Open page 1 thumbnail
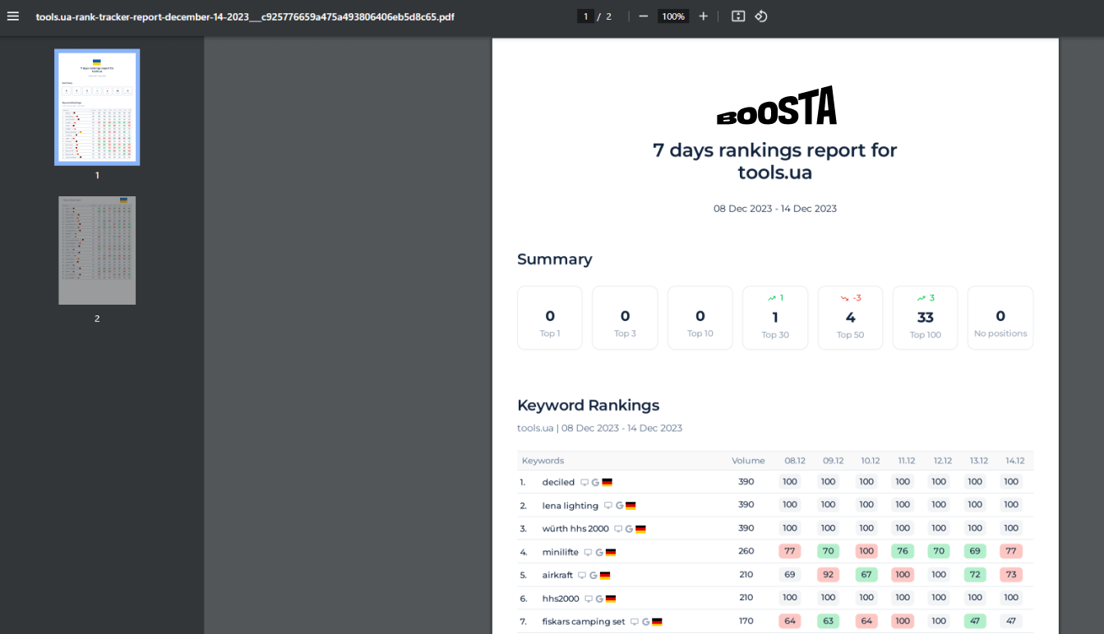The width and height of the screenshot is (1104, 634). point(97,108)
